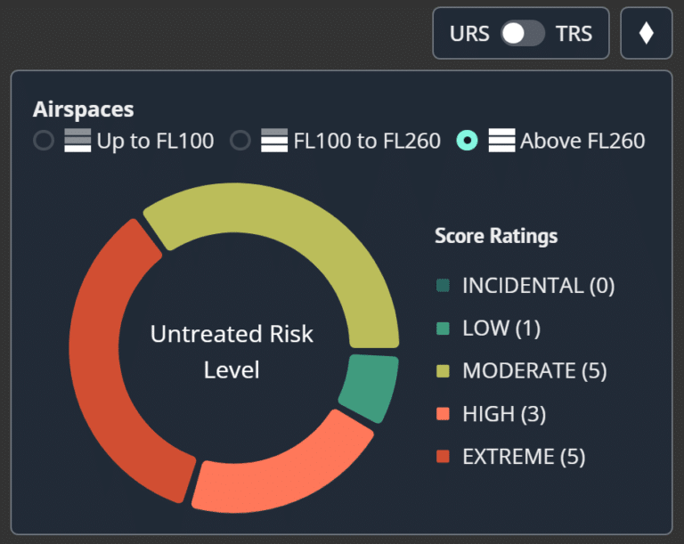The width and height of the screenshot is (684, 544).
Task: Click the LOW legend color swatch
Action: pyautogui.click(x=443, y=328)
